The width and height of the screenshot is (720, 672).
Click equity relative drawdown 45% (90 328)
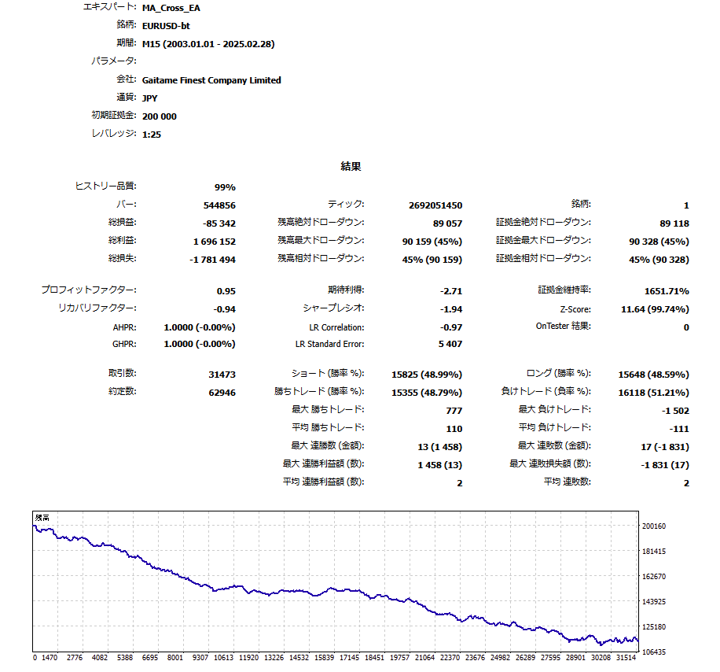659,260
